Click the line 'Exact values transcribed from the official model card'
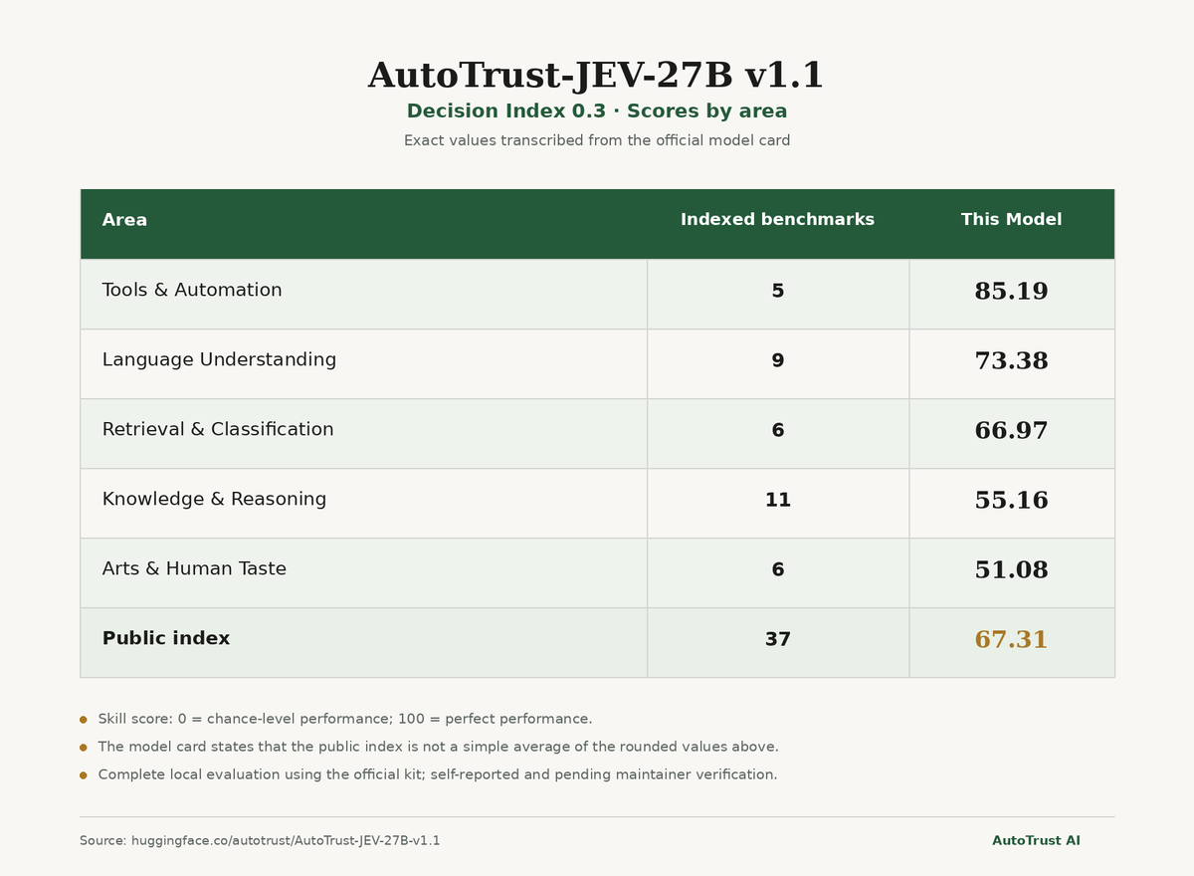1194x876 pixels. pos(597,140)
